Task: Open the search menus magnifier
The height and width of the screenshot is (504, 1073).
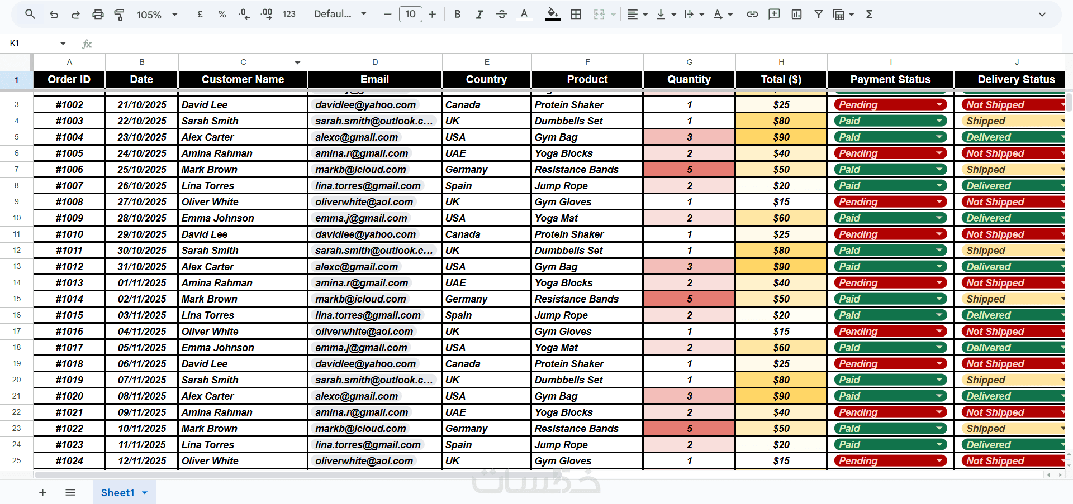Action: click(30, 15)
